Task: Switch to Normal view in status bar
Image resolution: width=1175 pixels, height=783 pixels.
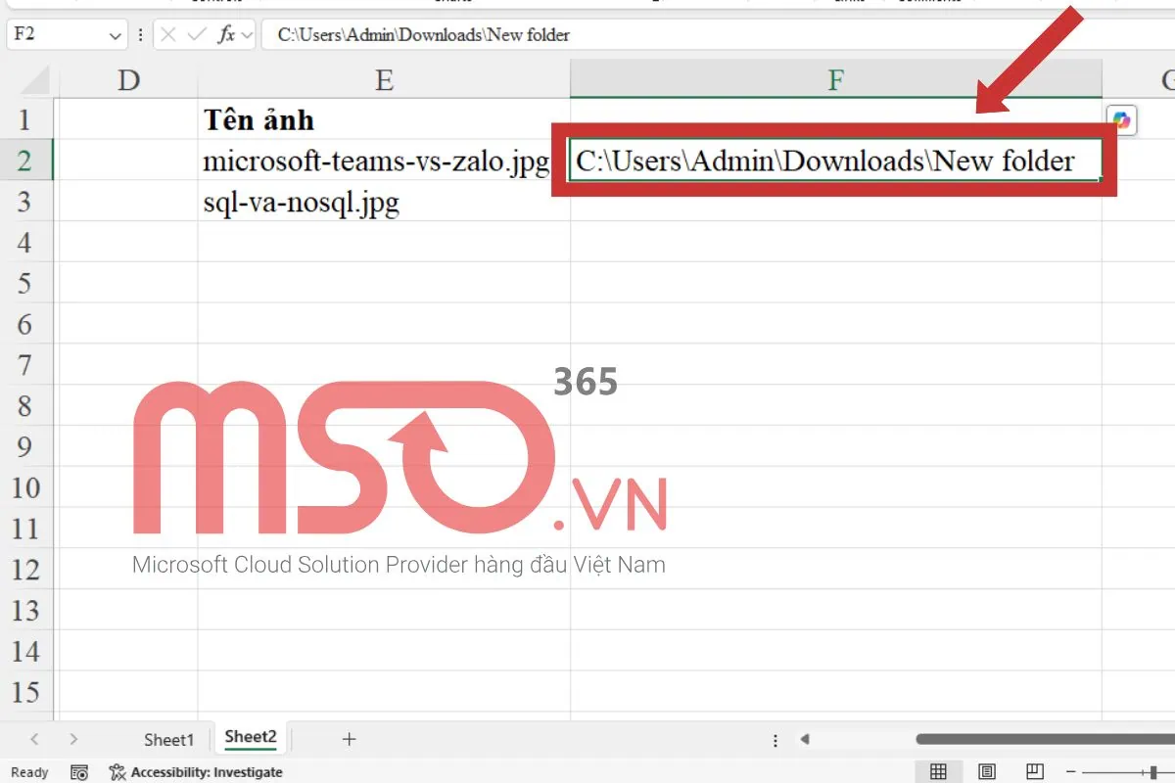Action: coord(939,771)
